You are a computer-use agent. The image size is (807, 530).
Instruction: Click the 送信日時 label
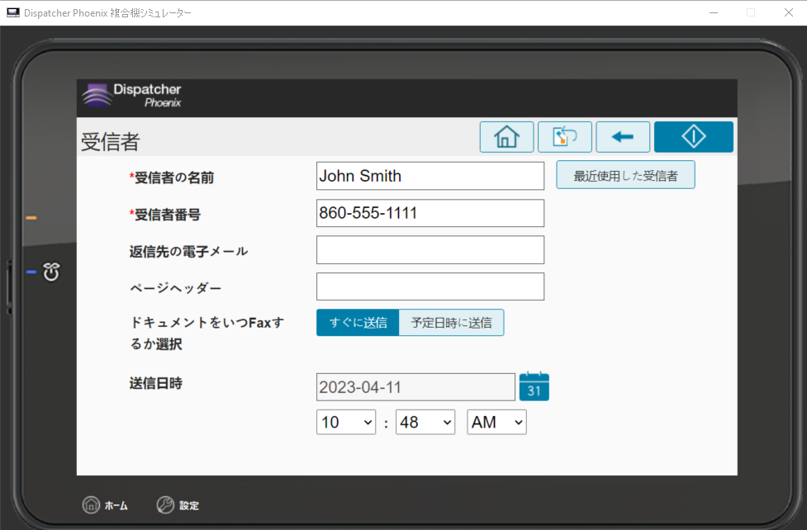156,383
